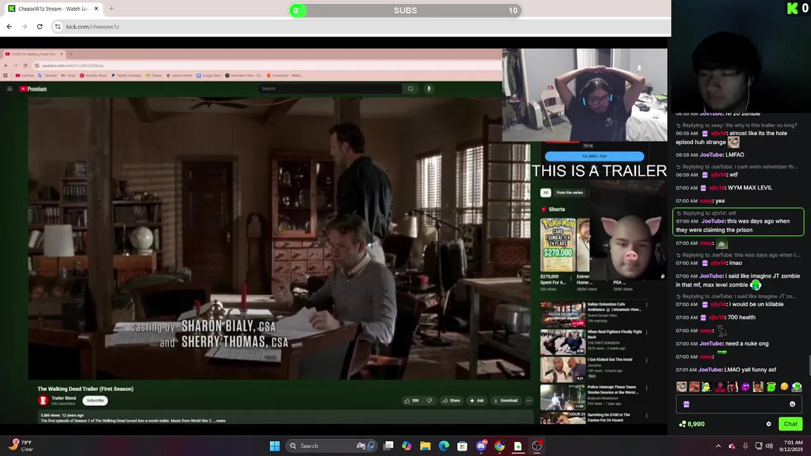Click the taskbar volume speaker icon
The height and width of the screenshot is (456, 811).
tap(769, 446)
